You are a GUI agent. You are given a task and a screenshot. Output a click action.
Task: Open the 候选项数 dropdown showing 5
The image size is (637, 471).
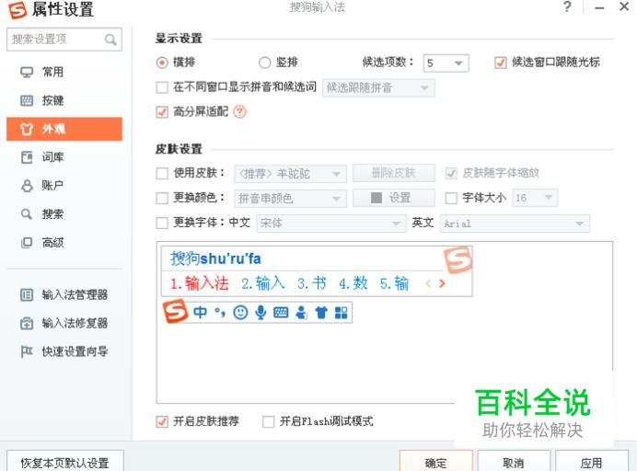(x=446, y=63)
